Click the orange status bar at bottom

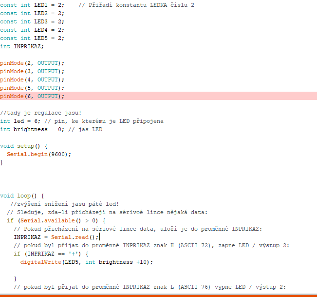[158, 295]
